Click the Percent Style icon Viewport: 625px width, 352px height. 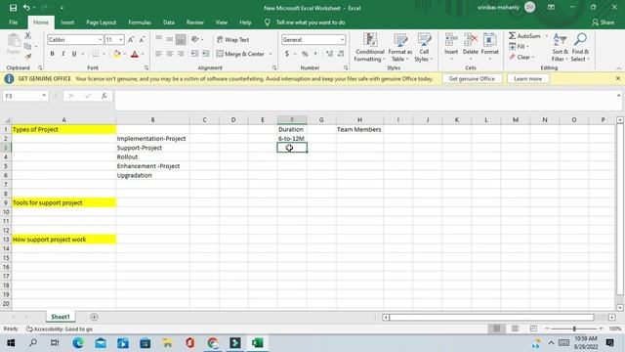(305, 54)
